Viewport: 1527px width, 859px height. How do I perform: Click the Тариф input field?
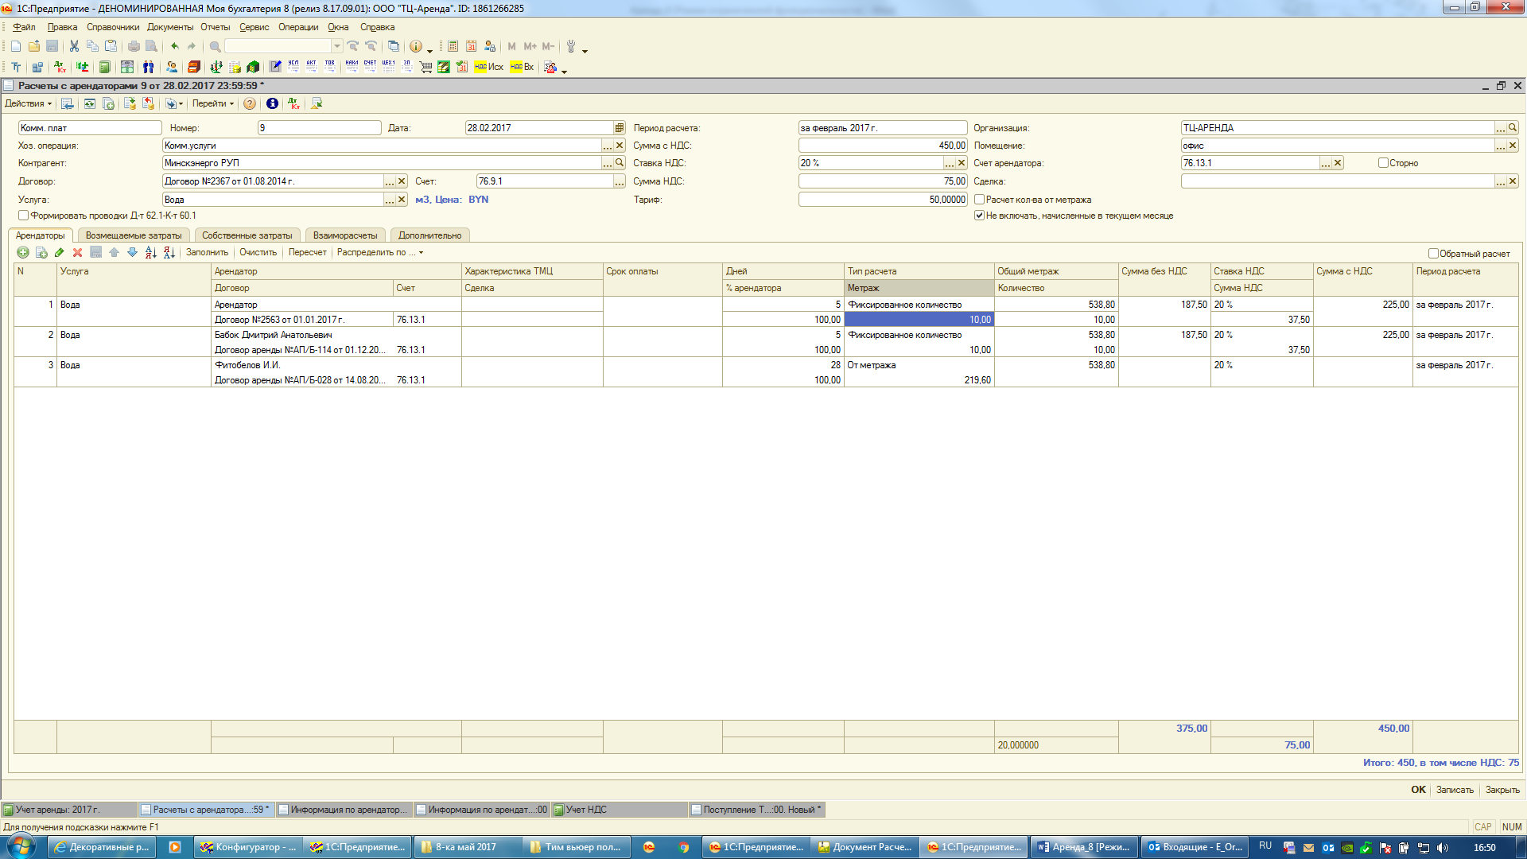click(x=882, y=200)
